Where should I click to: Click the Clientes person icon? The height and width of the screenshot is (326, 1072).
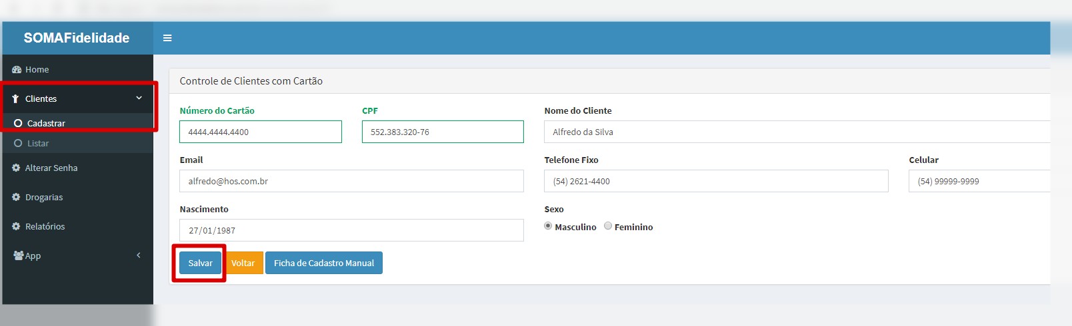click(16, 98)
